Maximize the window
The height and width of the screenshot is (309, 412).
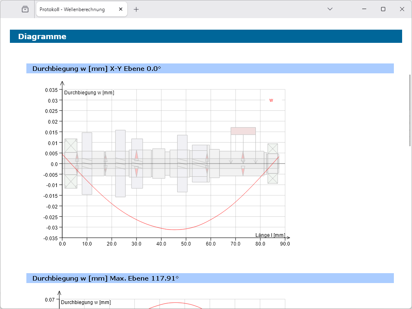coord(383,9)
